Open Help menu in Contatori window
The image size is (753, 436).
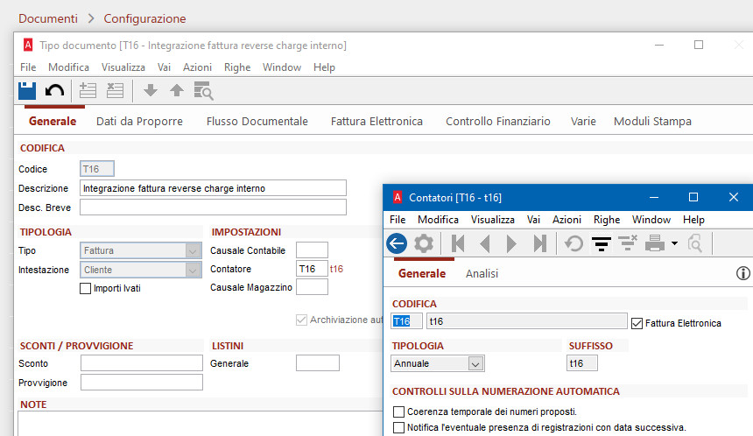[x=693, y=220]
